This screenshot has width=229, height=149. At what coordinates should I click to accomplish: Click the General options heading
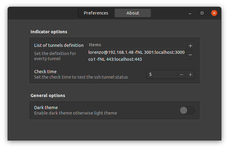click(48, 96)
